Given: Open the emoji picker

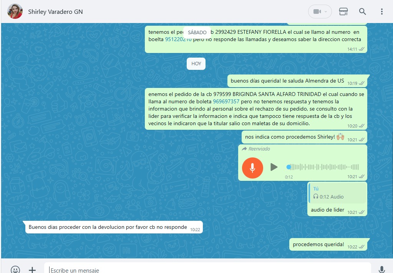Looking at the screenshot, I should pyautogui.click(x=15, y=270).
